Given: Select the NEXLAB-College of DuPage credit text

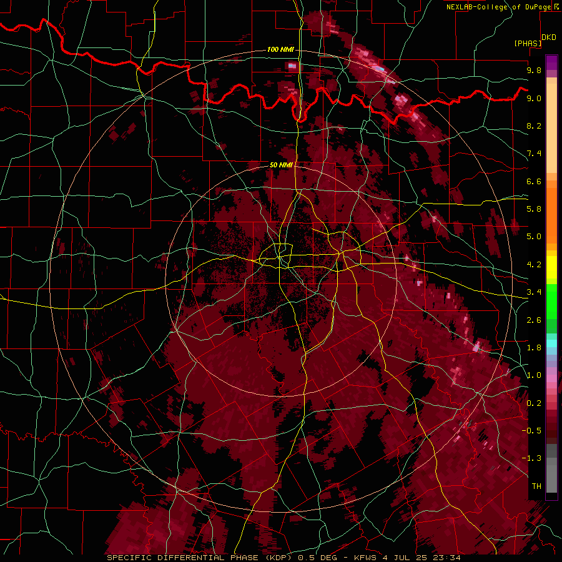Looking at the screenshot, I should coord(498,7).
